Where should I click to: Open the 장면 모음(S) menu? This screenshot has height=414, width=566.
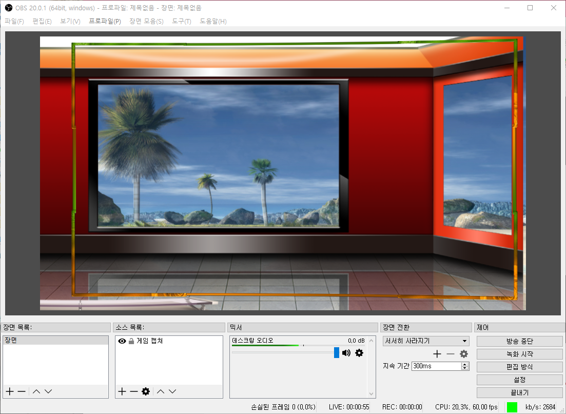tap(146, 21)
